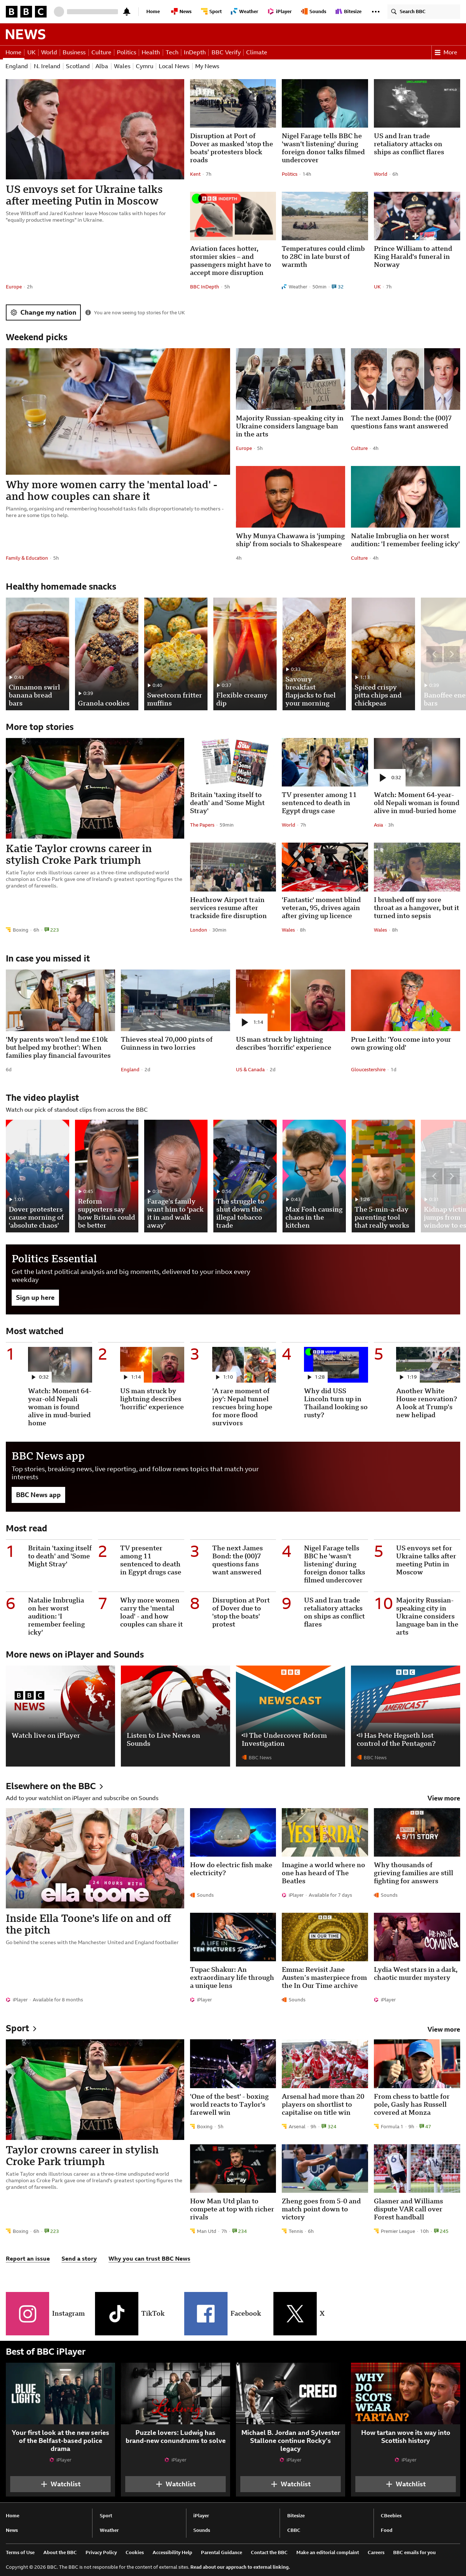The image size is (466, 2576).
Task: Play the 64-year-old Nepali woman video in top stories
Action: (x=417, y=762)
